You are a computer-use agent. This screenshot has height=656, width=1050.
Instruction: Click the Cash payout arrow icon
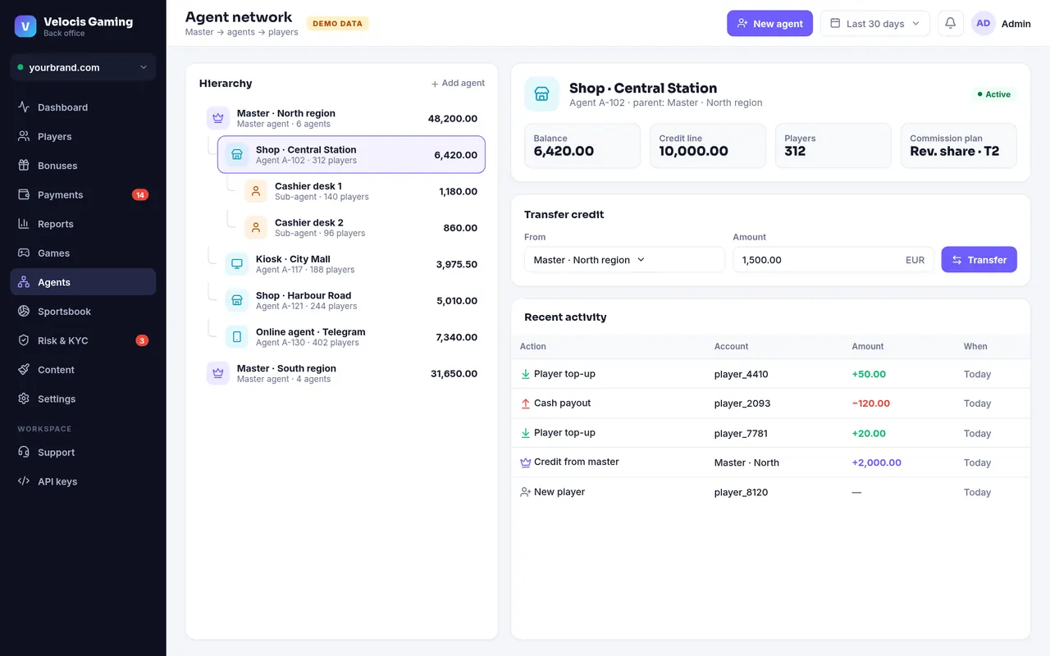[526, 403]
